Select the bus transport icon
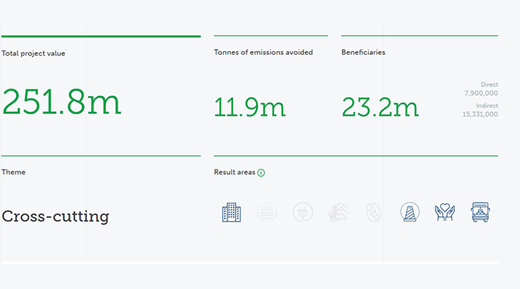 tap(481, 212)
